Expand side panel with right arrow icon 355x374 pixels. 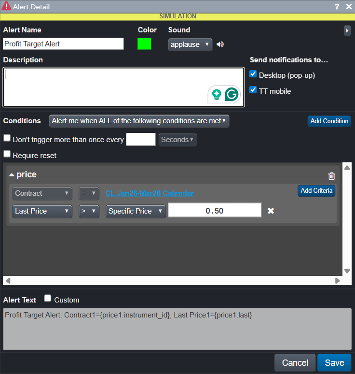[347, 30]
